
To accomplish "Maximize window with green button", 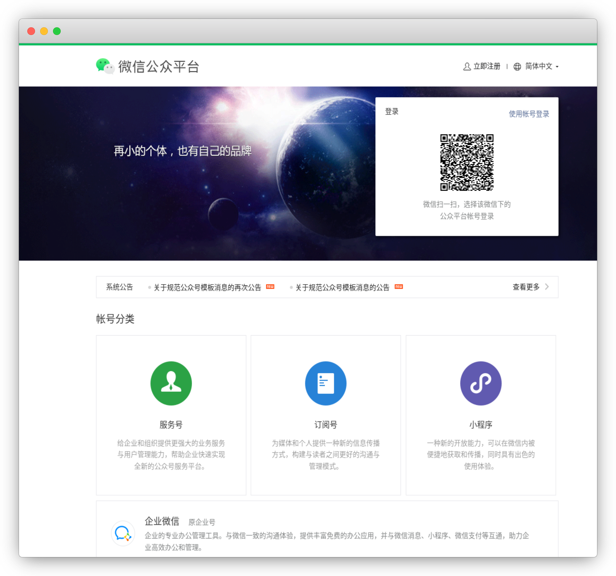I will tap(57, 31).
